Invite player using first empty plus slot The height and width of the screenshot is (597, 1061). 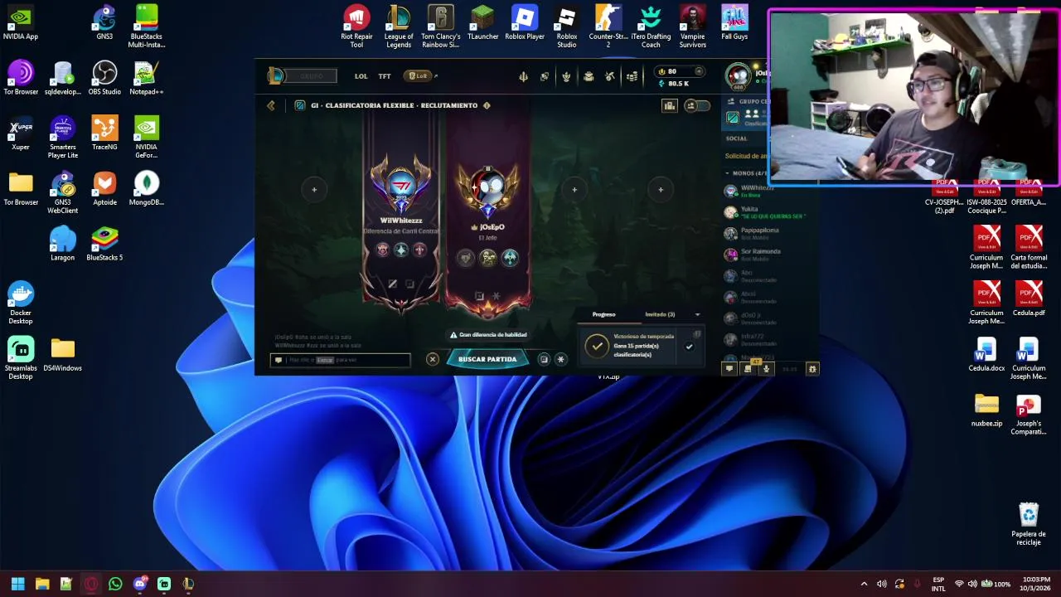[314, 190]
